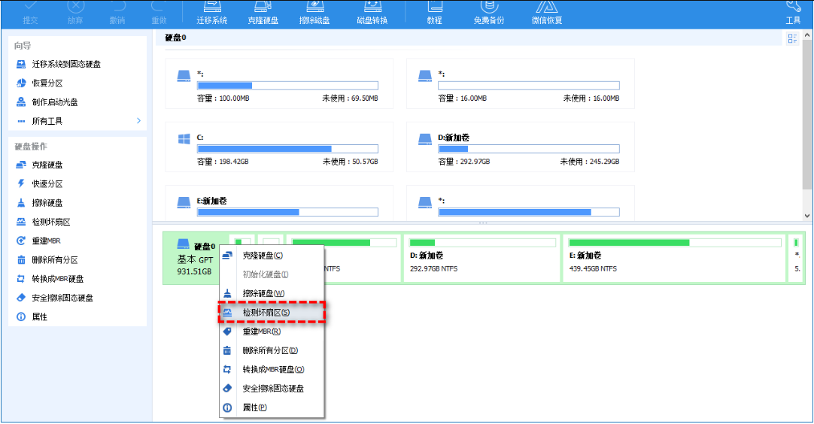Click 迁移系统到固态硬盘 in the sidebar
Image resolution: width=814 pixels, height=424 pixels.
tap(66, 64)
